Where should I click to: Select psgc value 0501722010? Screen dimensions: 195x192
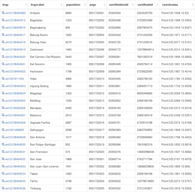click(x=96, y=79)
